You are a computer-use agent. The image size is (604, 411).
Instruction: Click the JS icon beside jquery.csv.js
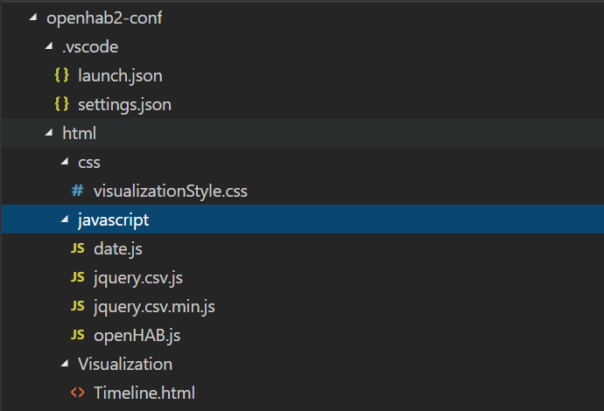[x=78, y=278]
